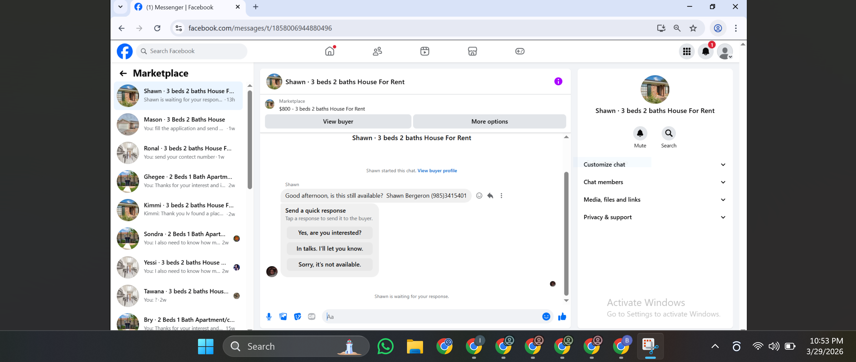856x362 pixels.
Task: Select the Messenger | Facebook tab
Action: [x=188, y=7]
